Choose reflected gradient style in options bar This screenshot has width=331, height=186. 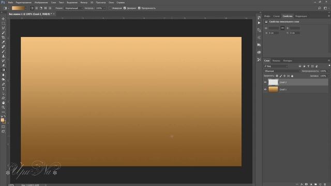tap(46, 8)
